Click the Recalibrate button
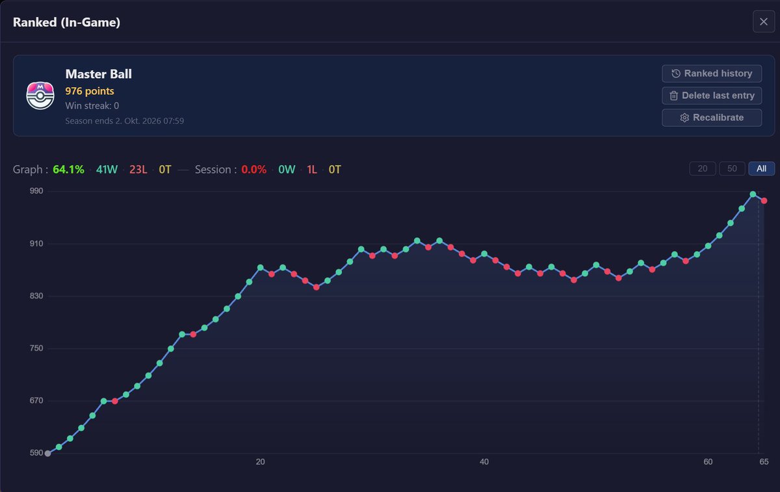This screenshot has width=780, height=492. coord(712,118)
